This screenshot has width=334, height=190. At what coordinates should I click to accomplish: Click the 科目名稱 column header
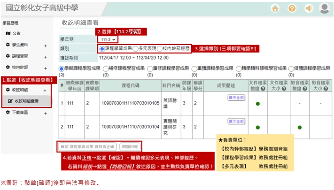pyautogui.click(x=171, y=85)
